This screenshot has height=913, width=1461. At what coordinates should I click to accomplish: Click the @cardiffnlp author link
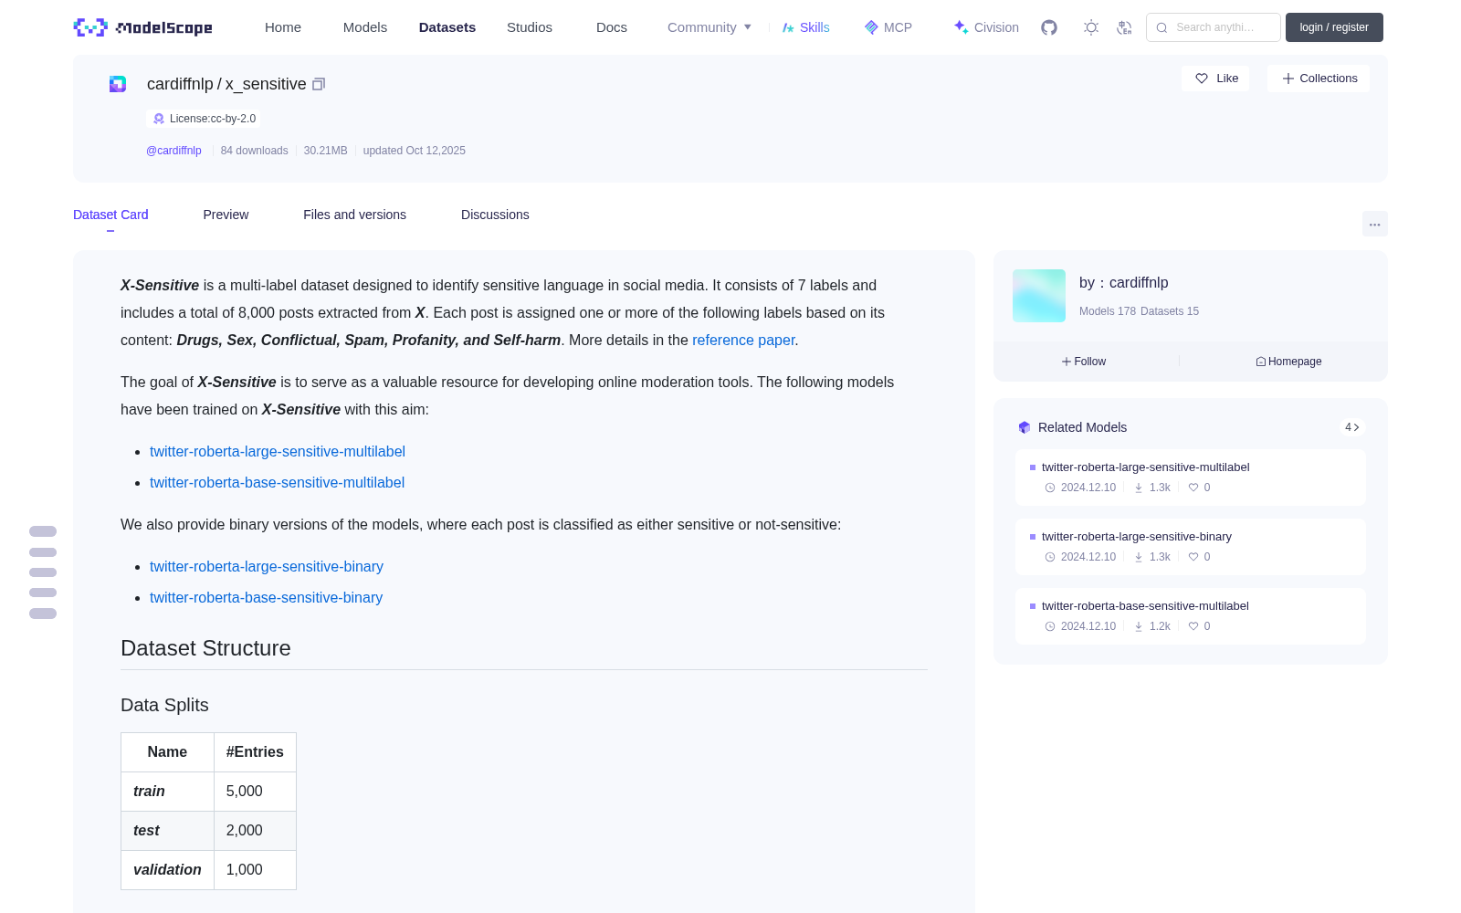(x=173, y=151)
